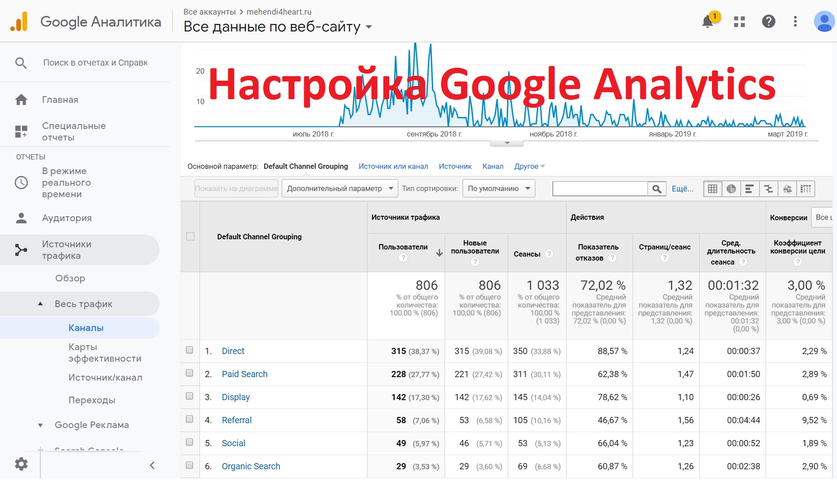Screen dimensions: 837x483
Task: Click the Специальные отчеты dashboard icon
Action: coord(21,132)
